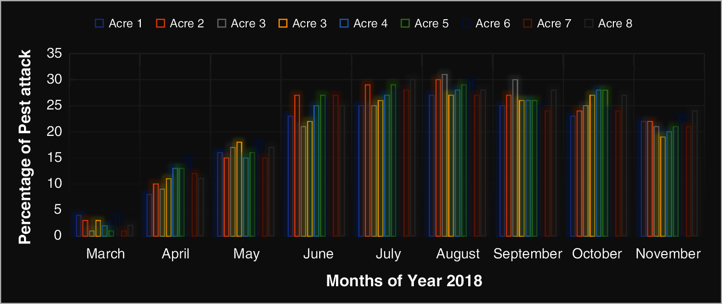Select the Acre 8 legend label text
Screen dimensions: 722x304
tap(615, 24)
